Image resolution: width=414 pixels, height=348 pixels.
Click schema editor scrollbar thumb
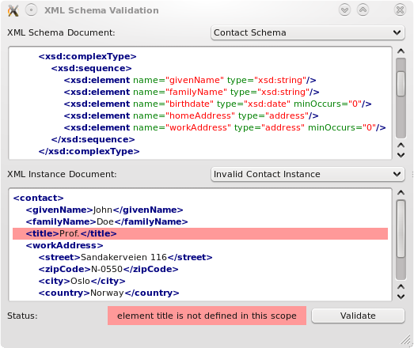tap(401, 84)
